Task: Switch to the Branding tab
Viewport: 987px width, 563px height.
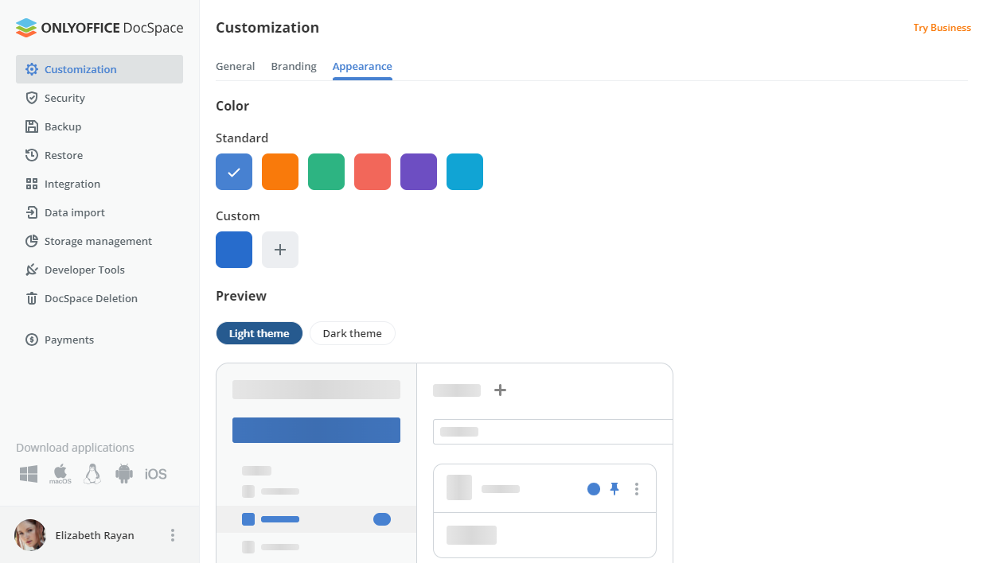Action: 294,66
